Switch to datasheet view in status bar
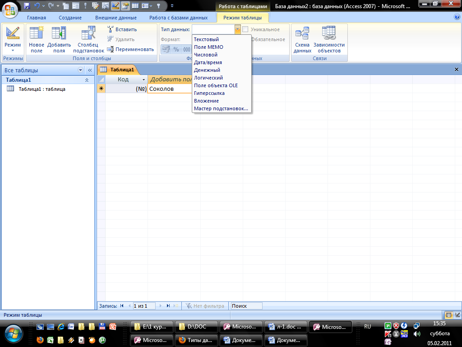 [448, 315]
